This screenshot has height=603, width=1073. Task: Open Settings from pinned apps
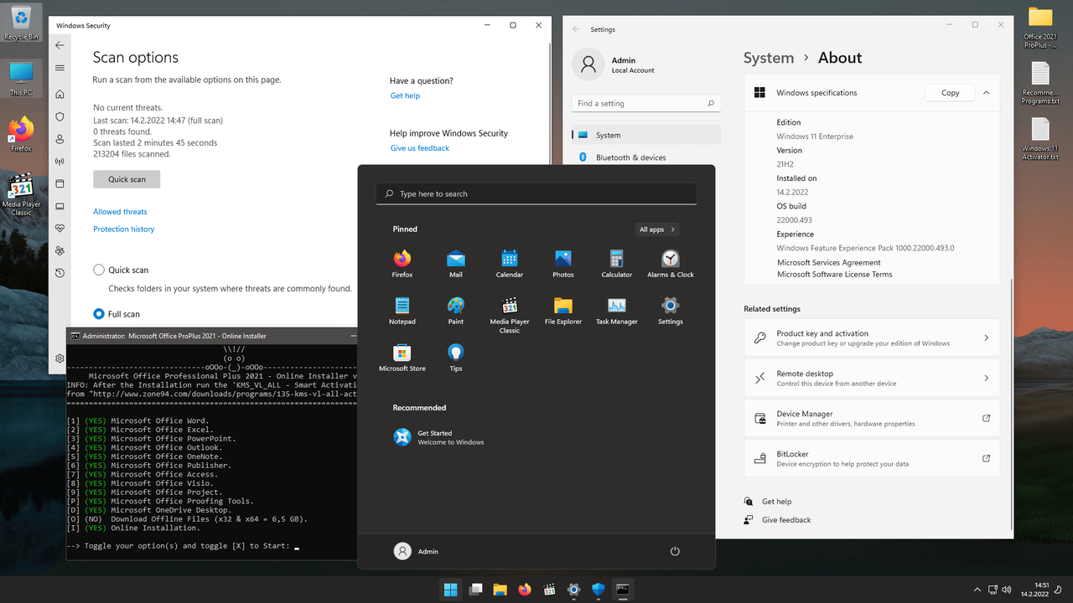671,310
